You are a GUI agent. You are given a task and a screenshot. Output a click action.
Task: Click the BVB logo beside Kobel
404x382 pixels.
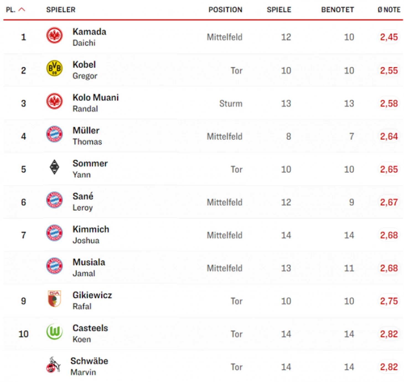[x=54, y=68]
